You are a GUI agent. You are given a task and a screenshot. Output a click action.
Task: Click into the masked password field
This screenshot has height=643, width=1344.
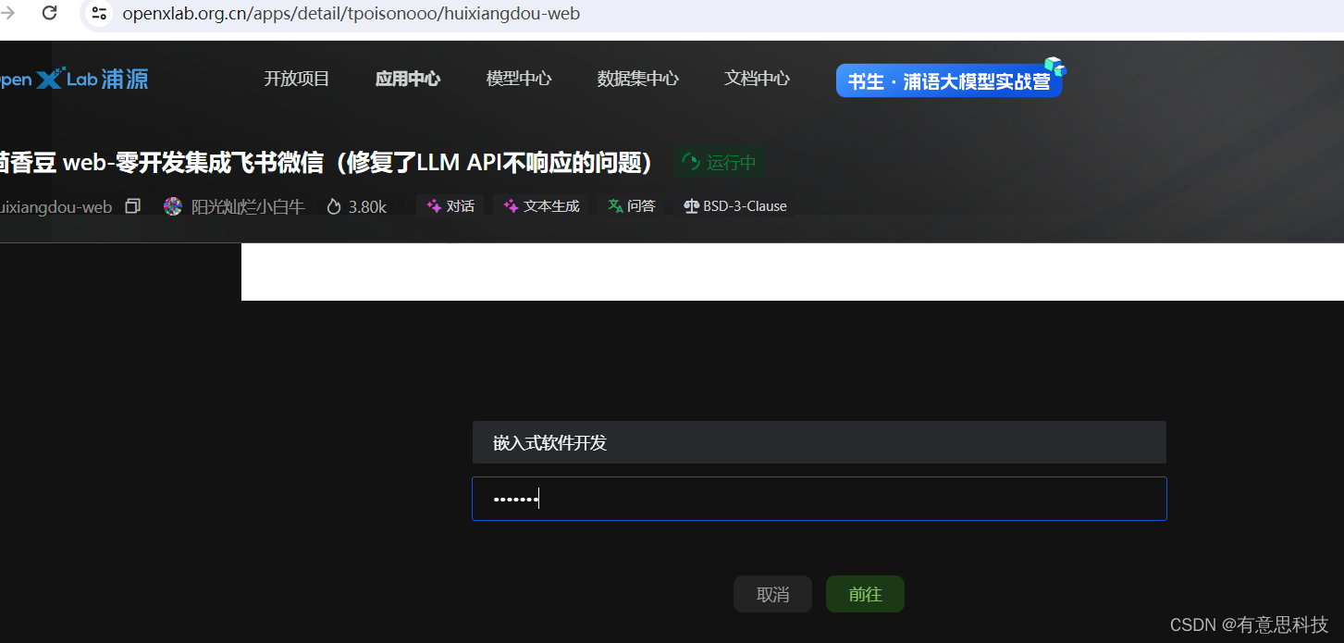tap(820, 499)
